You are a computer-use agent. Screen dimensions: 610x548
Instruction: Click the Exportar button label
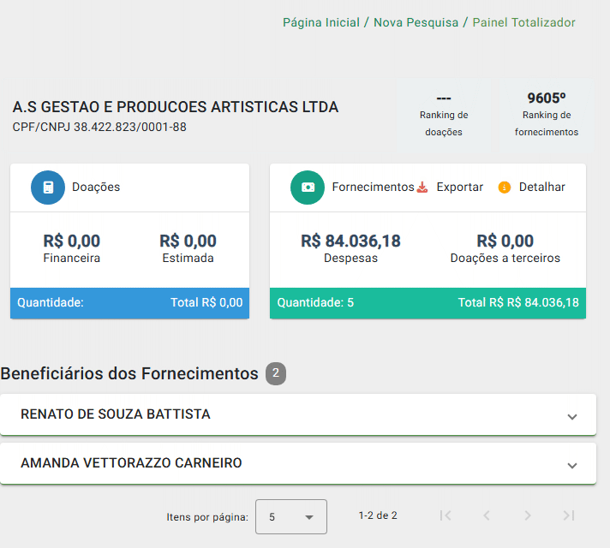[459, 187]
